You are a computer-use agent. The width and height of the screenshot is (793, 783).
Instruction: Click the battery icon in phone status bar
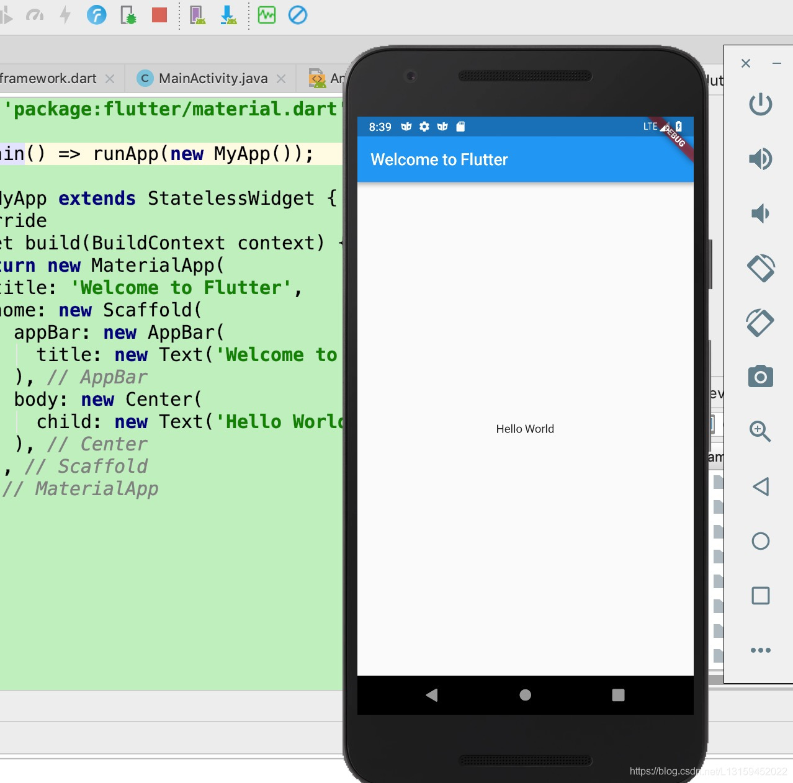click(x=679, y=126)
